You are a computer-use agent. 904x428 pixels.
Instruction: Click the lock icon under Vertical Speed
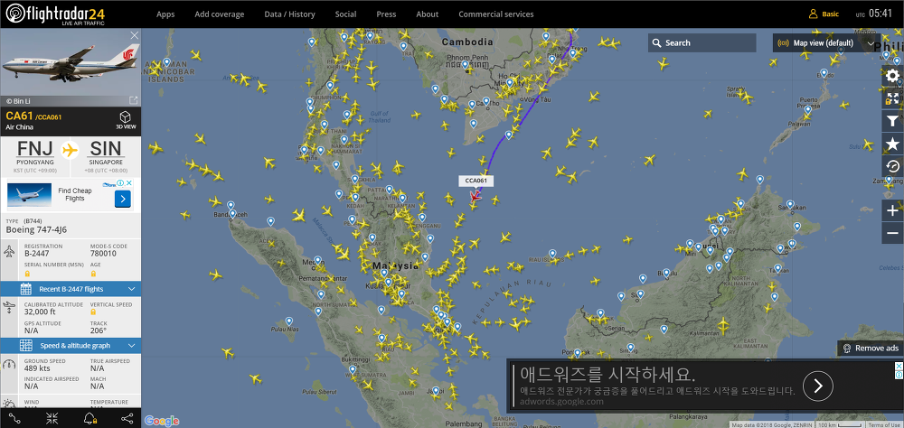pyautogui.click(x=93, y=312)
